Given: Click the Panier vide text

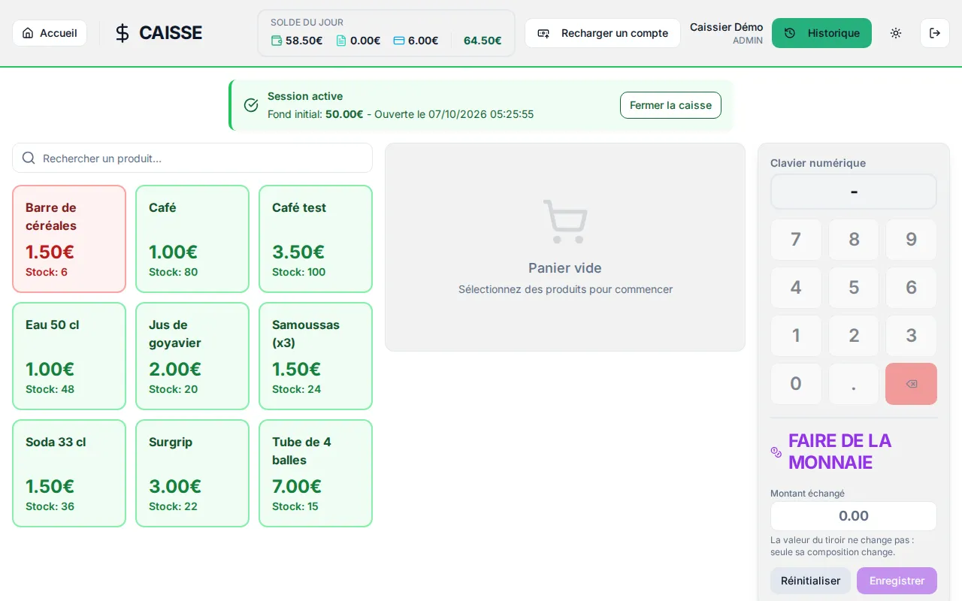Looking at the screenshot, I should [x=565, y=268].
